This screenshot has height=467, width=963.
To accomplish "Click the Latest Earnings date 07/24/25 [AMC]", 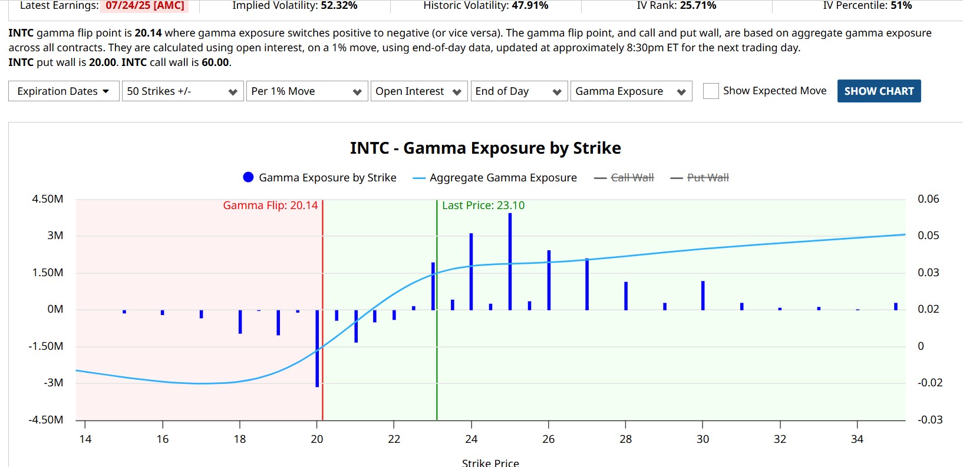I will click(x=145, y=5).
